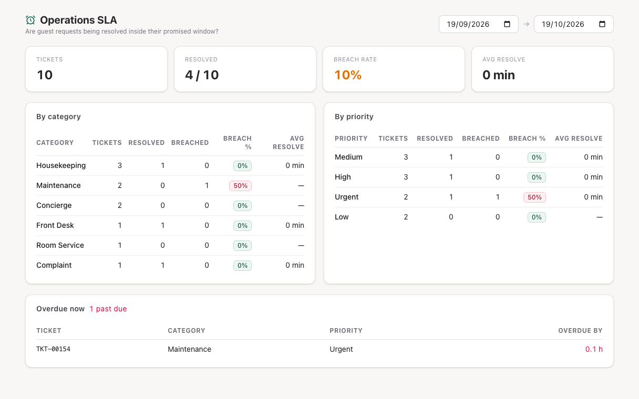
Task: Click the 50% breach badge for Maintenance
Action: (240, 186)
